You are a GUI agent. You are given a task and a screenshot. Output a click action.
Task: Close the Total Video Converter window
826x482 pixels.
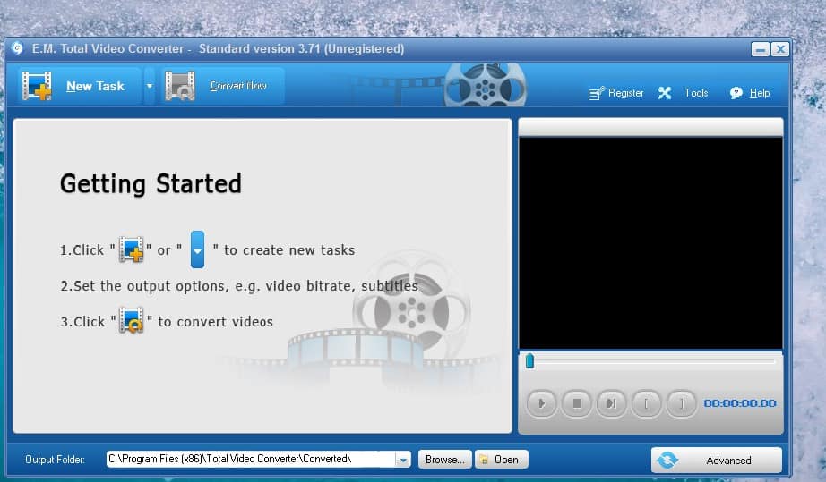point(780,49)
